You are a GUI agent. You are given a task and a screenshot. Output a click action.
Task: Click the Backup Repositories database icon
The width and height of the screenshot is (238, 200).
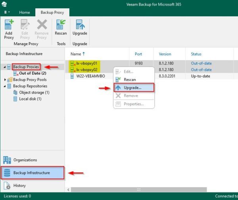pyautogui.click(x=9, y=86)
